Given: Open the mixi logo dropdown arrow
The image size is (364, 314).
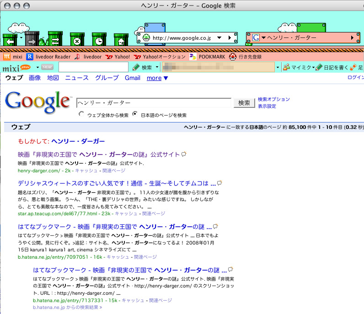Looking at the screenshot, I should click(37, 67).
